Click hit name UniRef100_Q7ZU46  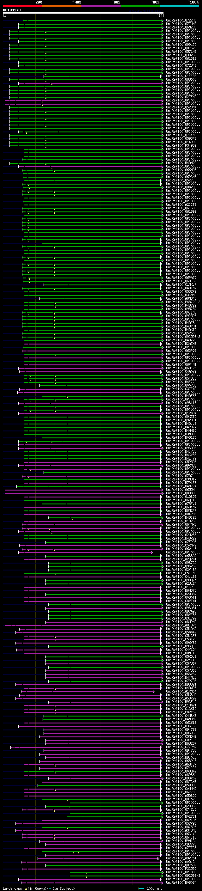pos(181,66)
